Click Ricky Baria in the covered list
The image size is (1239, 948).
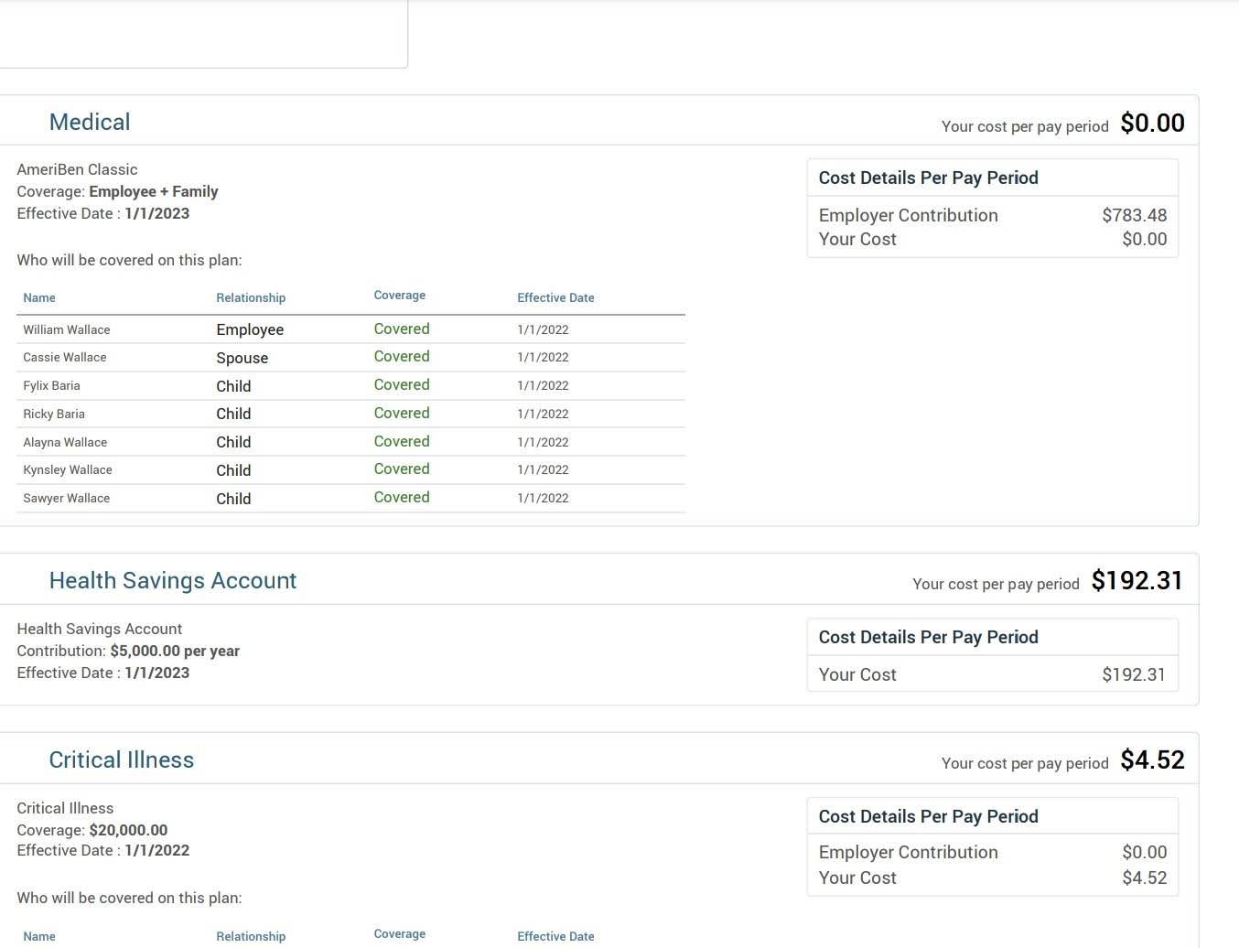[x=54, y=414]
